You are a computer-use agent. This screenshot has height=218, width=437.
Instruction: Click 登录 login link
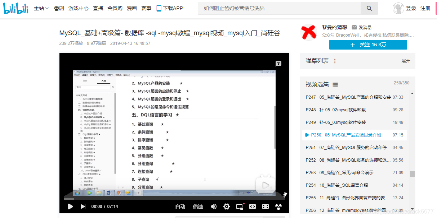(411, 8)
